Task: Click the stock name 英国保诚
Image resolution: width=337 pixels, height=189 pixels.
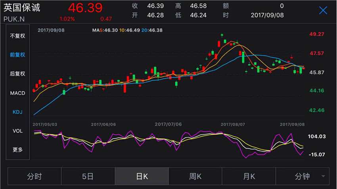Action: 22,8
